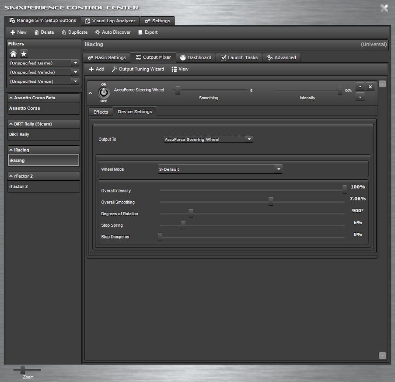This screenshot has width=395, height=382.
Task: Click the Export icon
Action: (140, 32)
